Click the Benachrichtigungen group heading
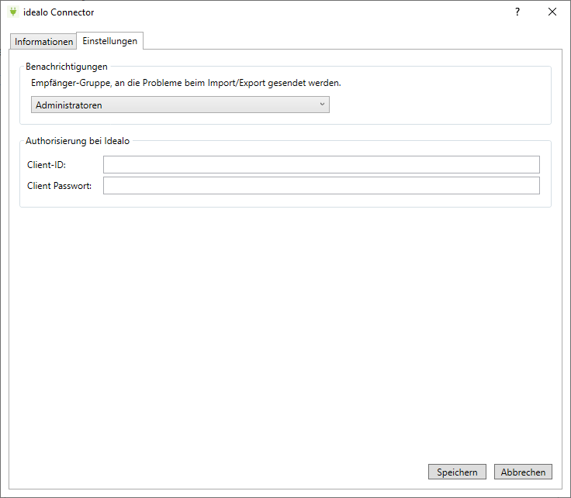 click(67, 67)
